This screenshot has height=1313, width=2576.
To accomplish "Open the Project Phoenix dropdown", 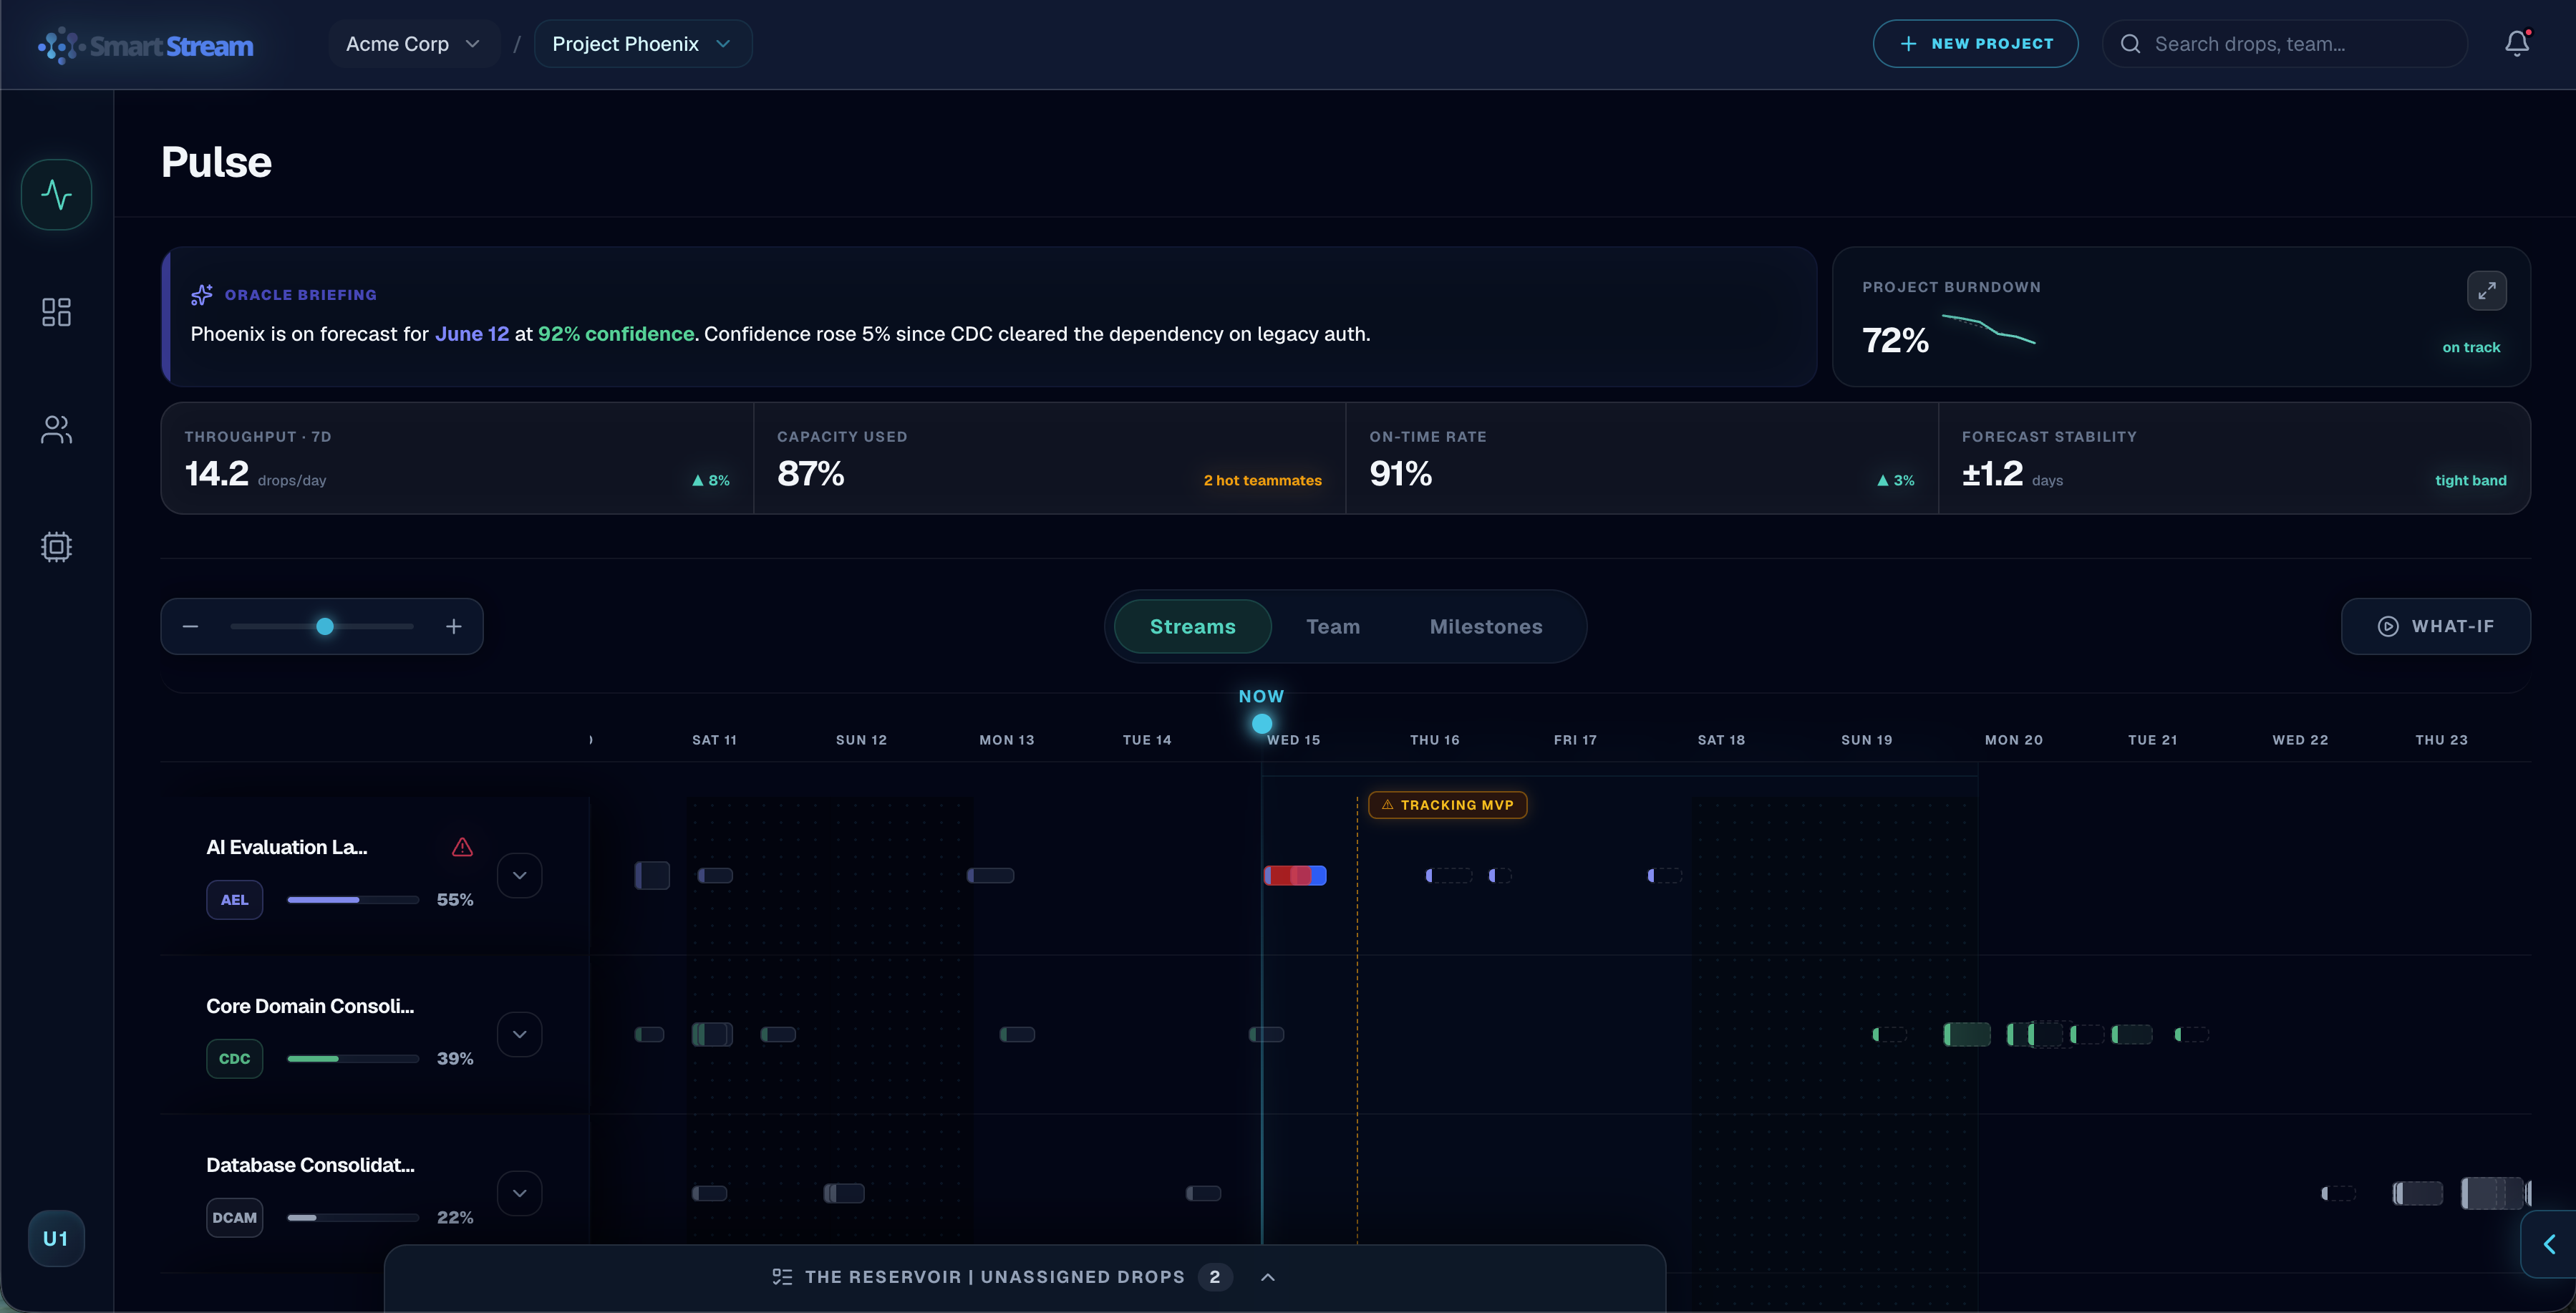I will [x=643, y=44].
